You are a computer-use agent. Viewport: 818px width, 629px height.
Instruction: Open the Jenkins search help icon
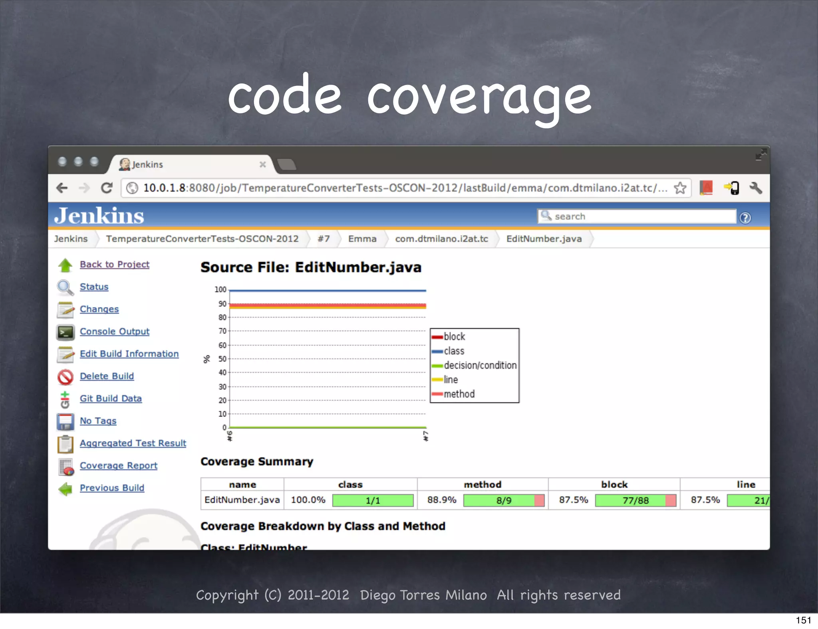click(x=745, y=218)
